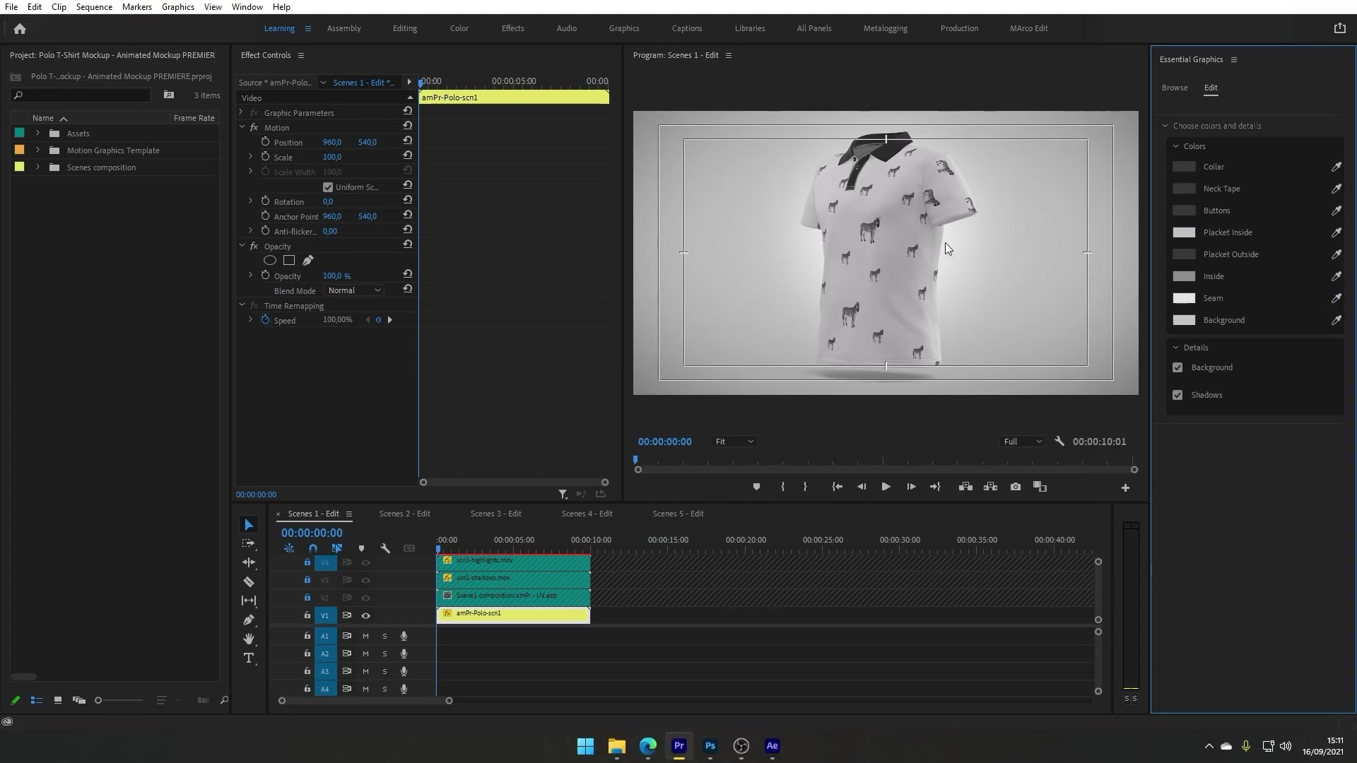Click Background color swatch in Colors panel
Viewport: 1357px width, 763px height.
1184,319
